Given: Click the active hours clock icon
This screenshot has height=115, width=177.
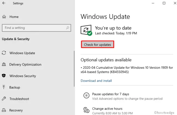Looking at the screenshot, I should pos(86,110).
